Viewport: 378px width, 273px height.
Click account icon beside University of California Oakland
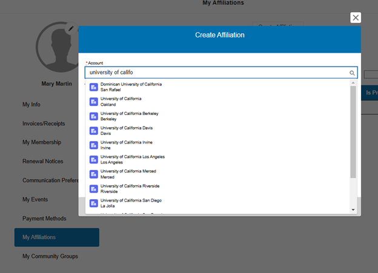(x=93, y=102)
